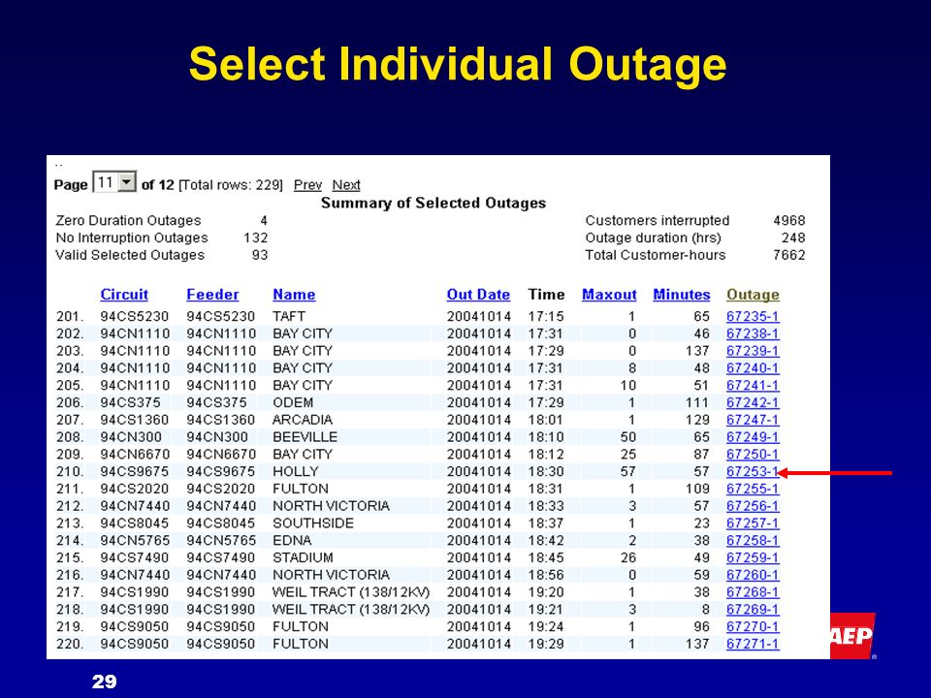Select the EDNA name cell
Viewport: 931px width, 698px height.
(x=292, y=540)
